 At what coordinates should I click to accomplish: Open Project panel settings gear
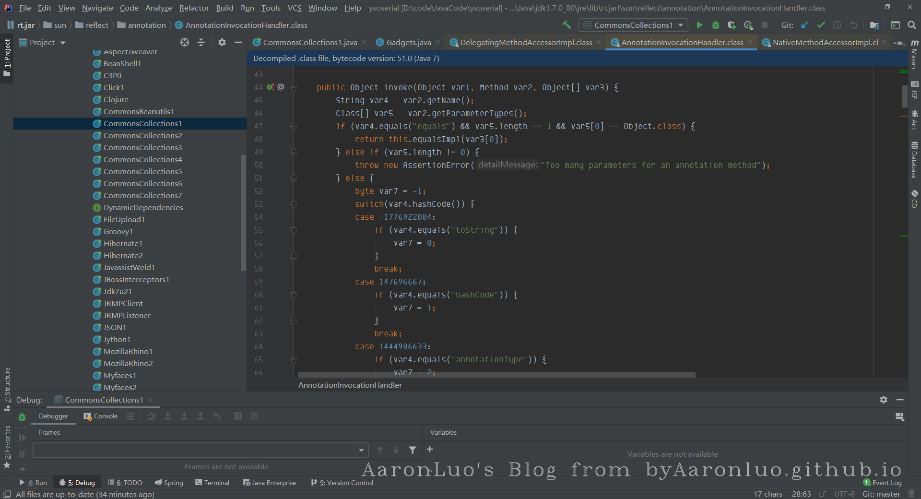(222, 42)
